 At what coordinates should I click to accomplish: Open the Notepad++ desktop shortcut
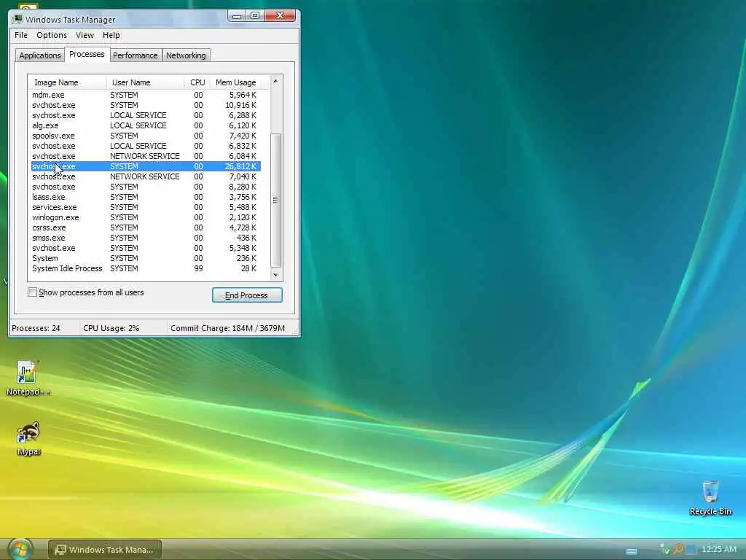tap(28, 378)
